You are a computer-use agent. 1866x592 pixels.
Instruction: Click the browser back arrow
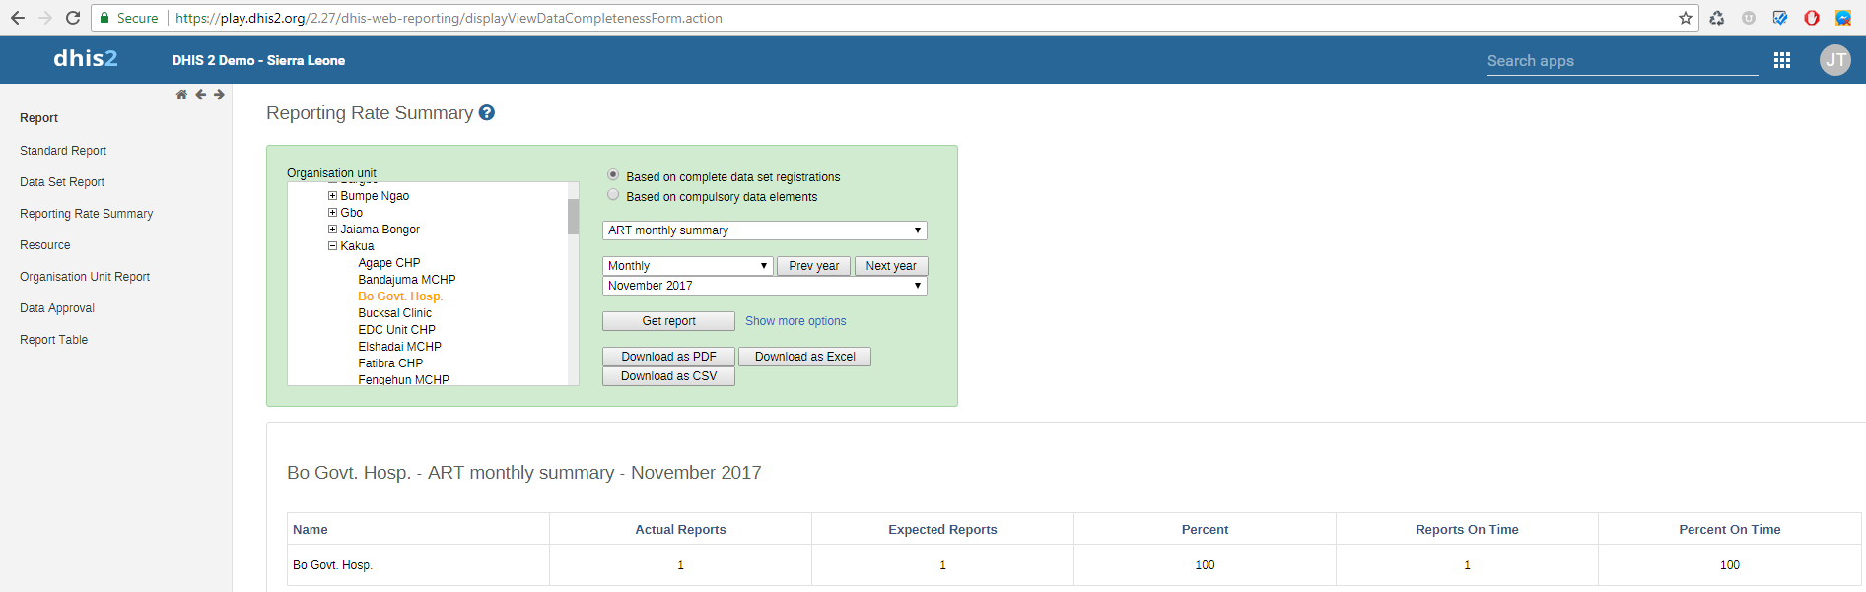point(18,18)
